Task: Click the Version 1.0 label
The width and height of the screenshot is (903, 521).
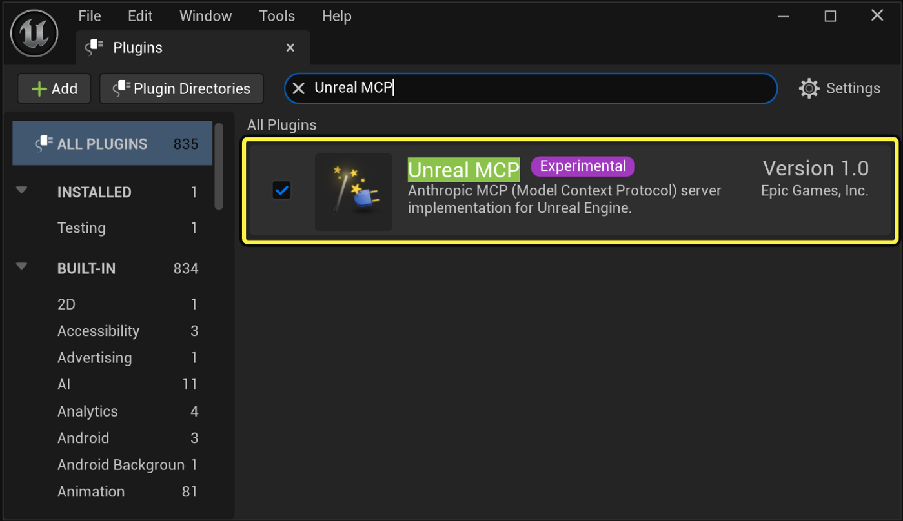Action: (816, 168)
